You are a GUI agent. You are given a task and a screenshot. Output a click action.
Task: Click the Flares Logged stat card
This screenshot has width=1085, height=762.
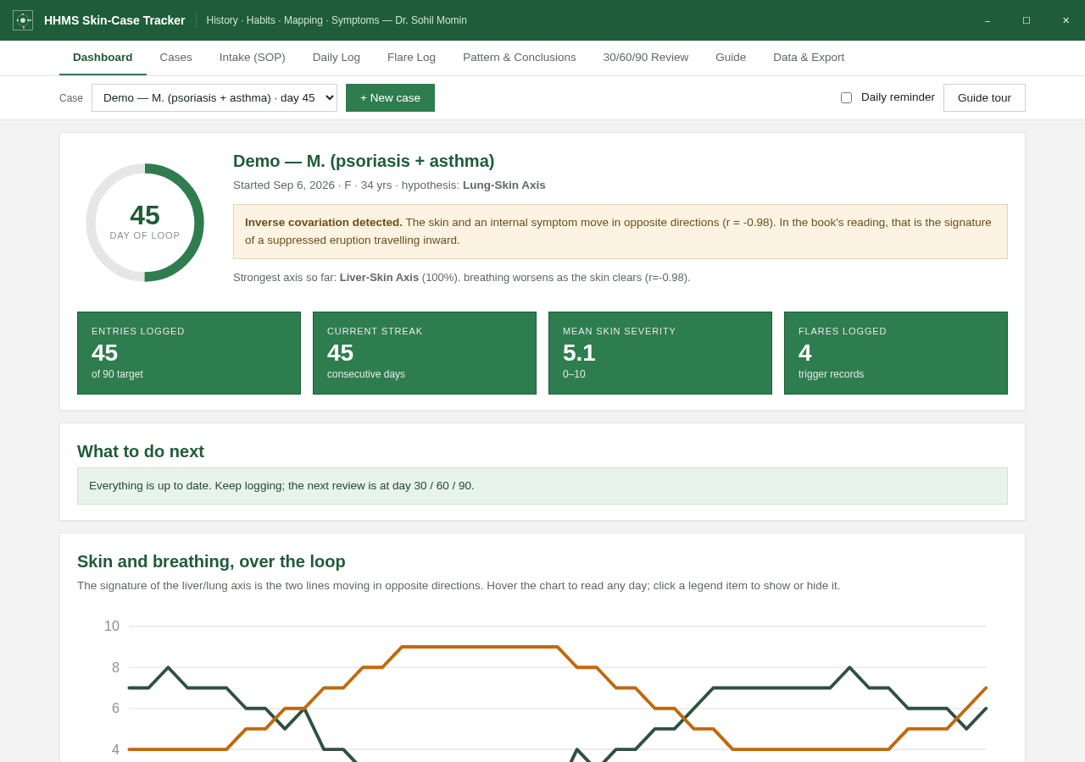(x=896, y=353)
